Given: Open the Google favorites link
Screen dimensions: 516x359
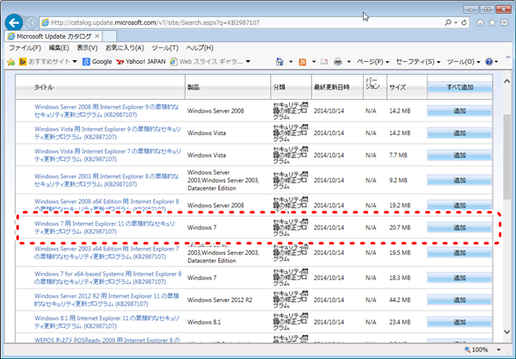Looking at the screenshot, I should click(97, 62).
